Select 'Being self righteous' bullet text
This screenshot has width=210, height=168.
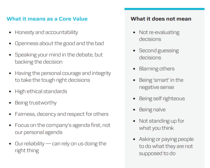(x=162, y=98)
